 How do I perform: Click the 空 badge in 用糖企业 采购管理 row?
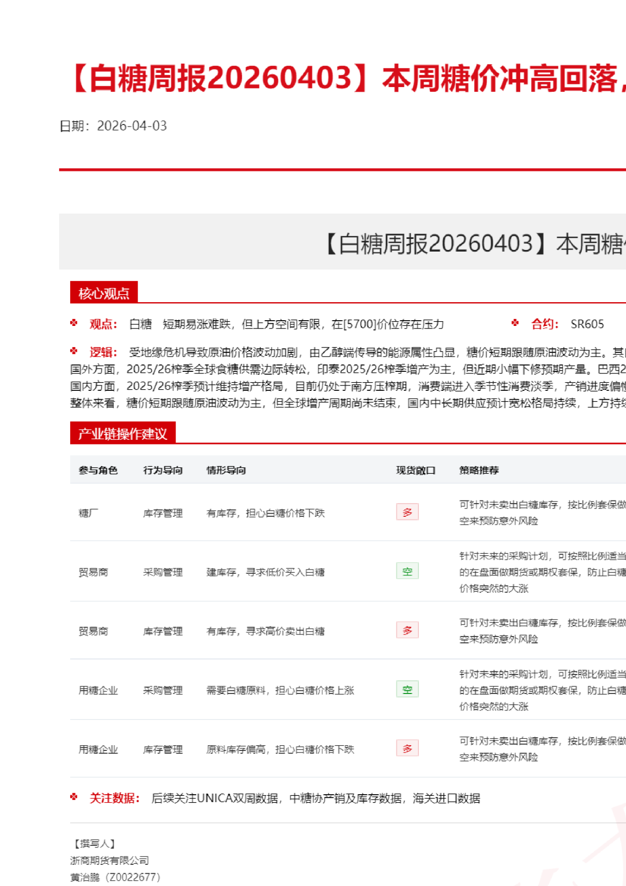pos(407,689)
